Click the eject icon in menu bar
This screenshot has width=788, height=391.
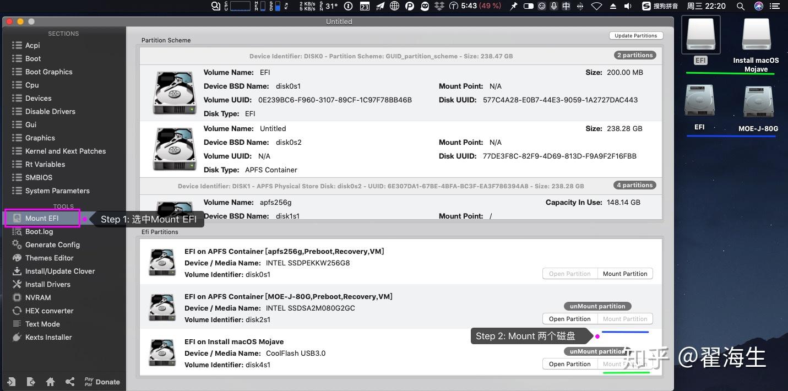click(613, 6)
